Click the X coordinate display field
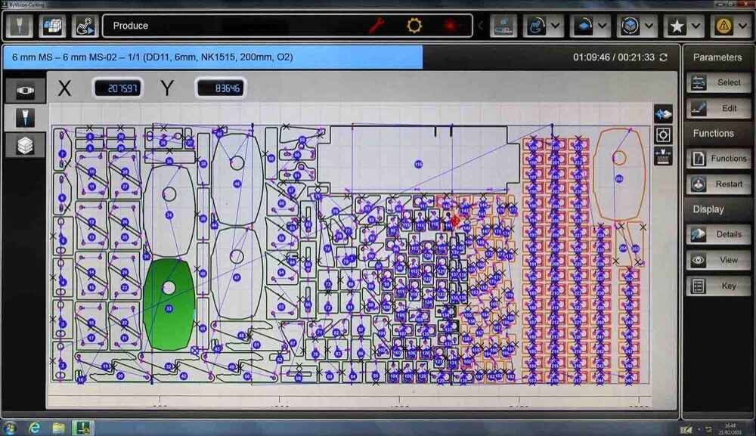 (118, 88)
